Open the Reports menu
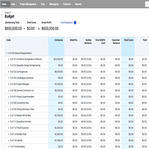 pyautogui.click(x=78, y=4)
